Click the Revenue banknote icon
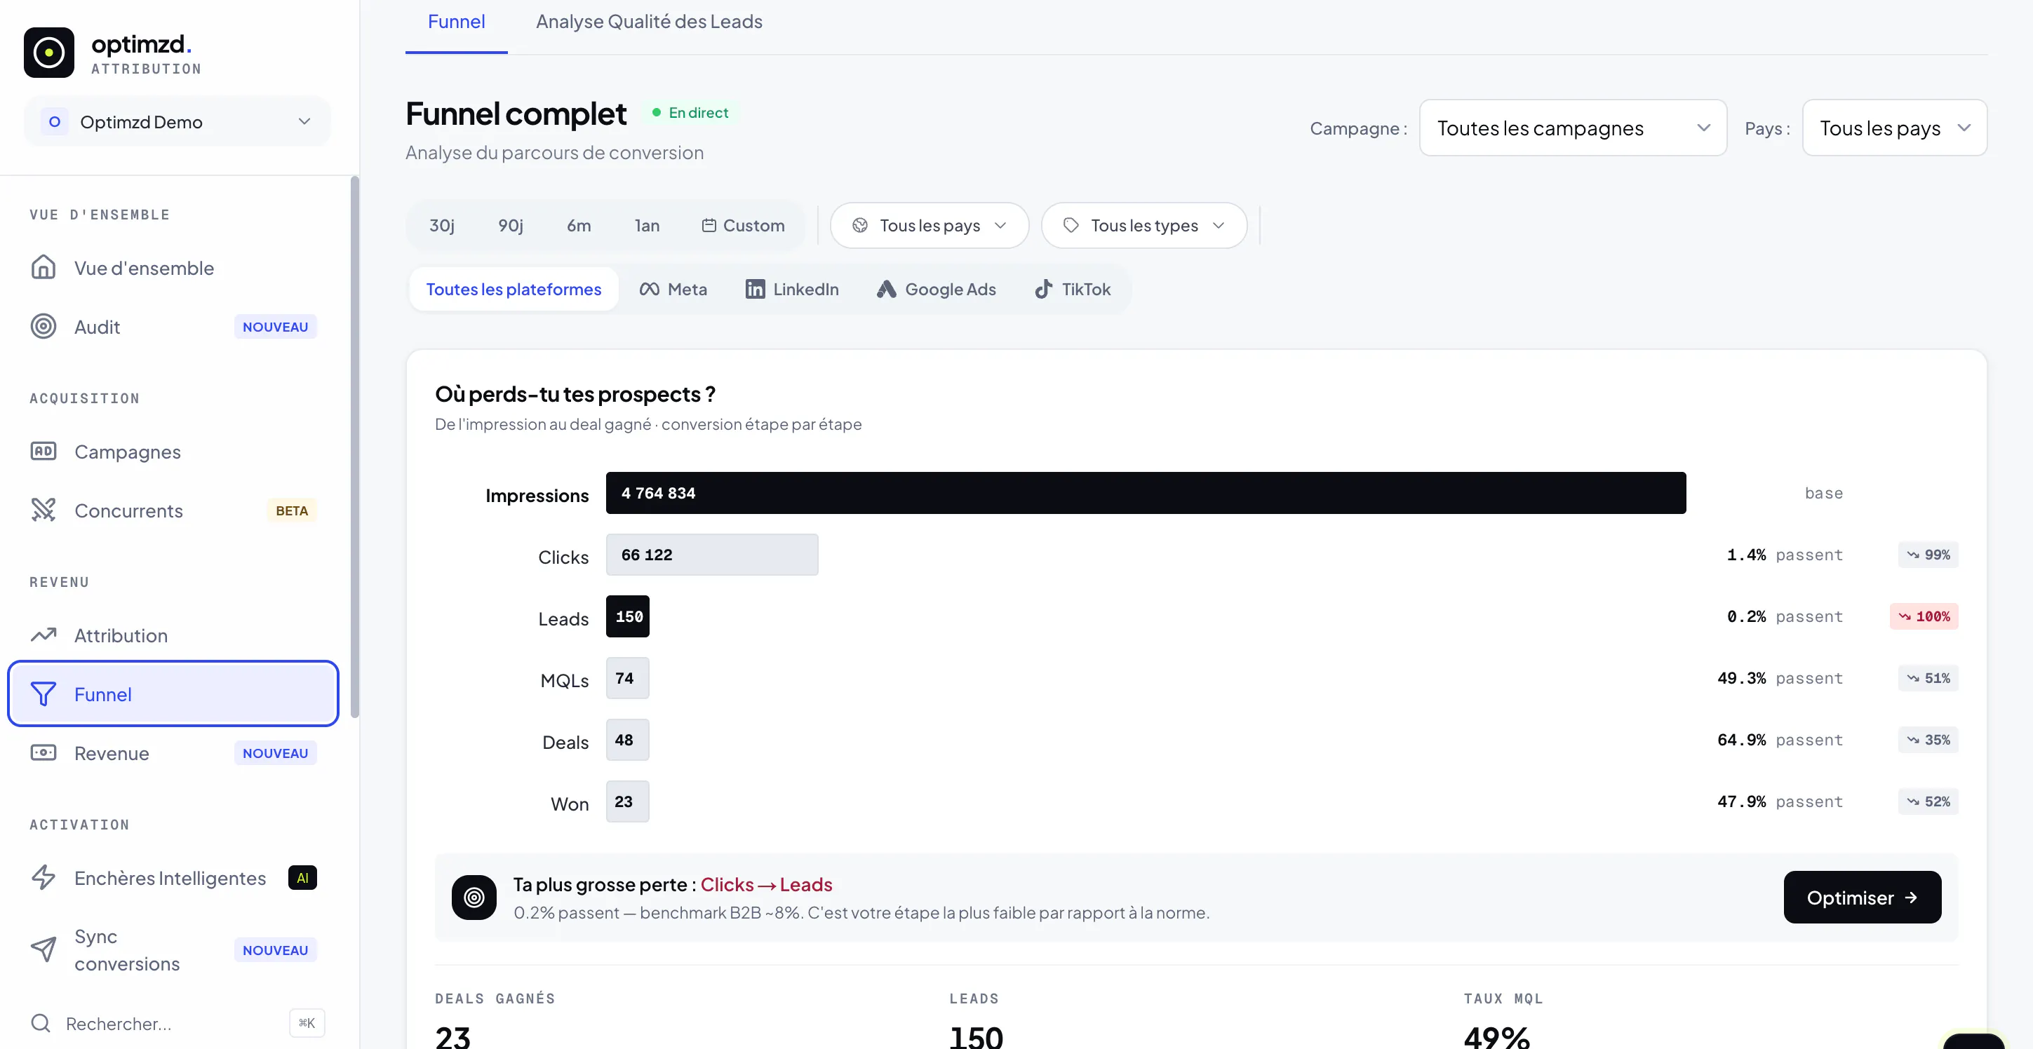The height and width of the screenshot is (1049, 2033). point(43,752)
